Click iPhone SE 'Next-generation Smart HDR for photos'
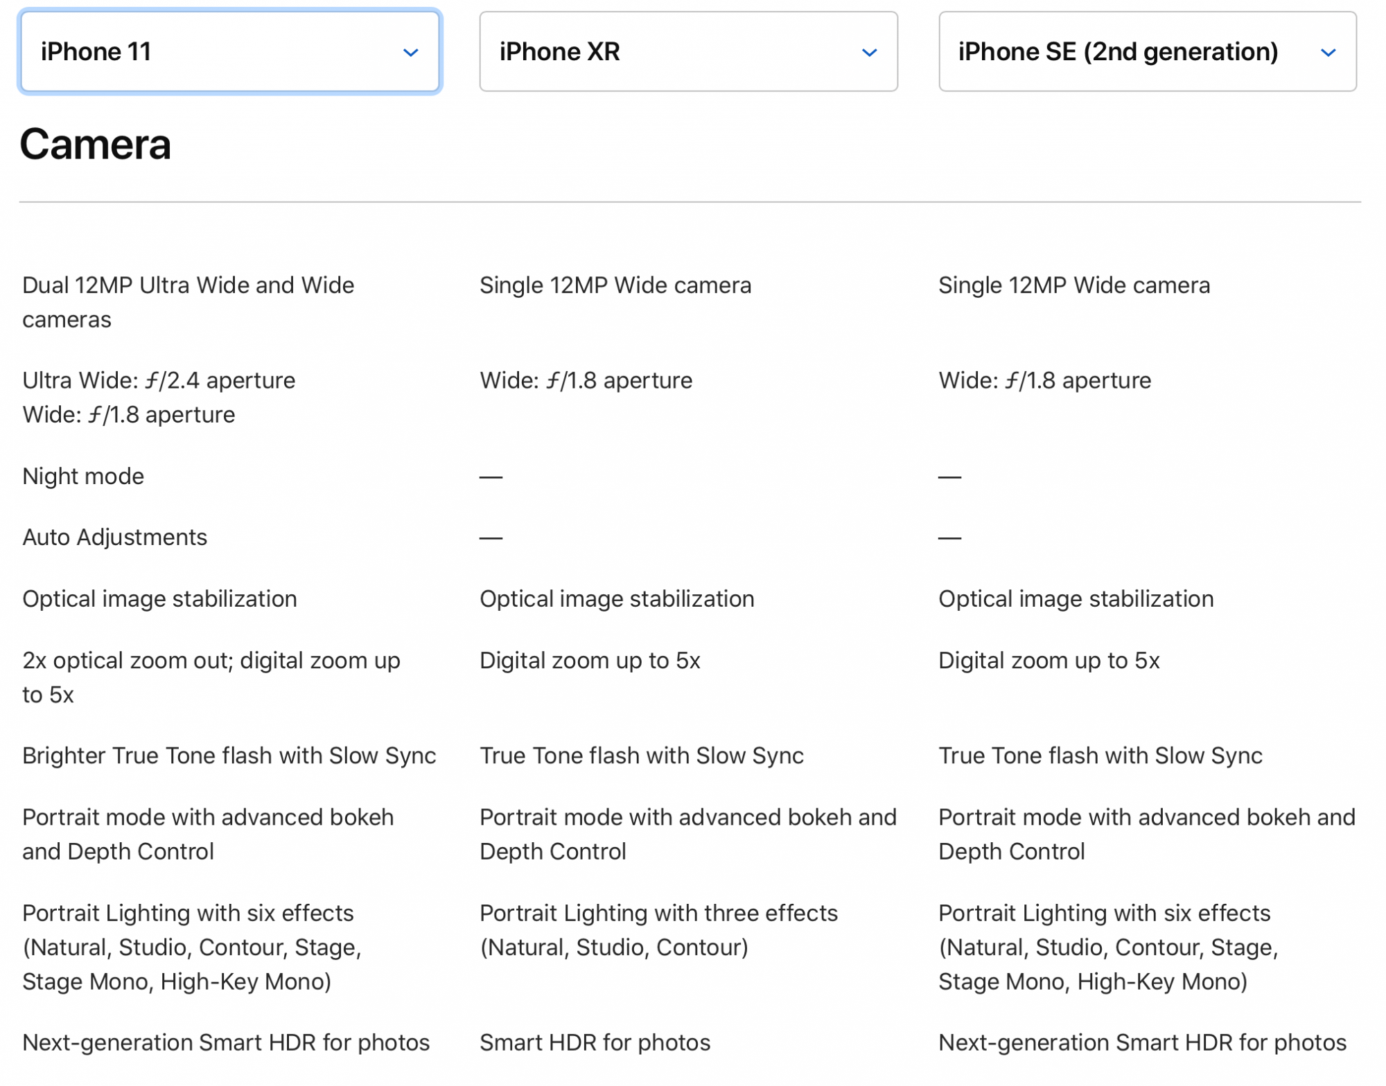 click(1142, 1042)
